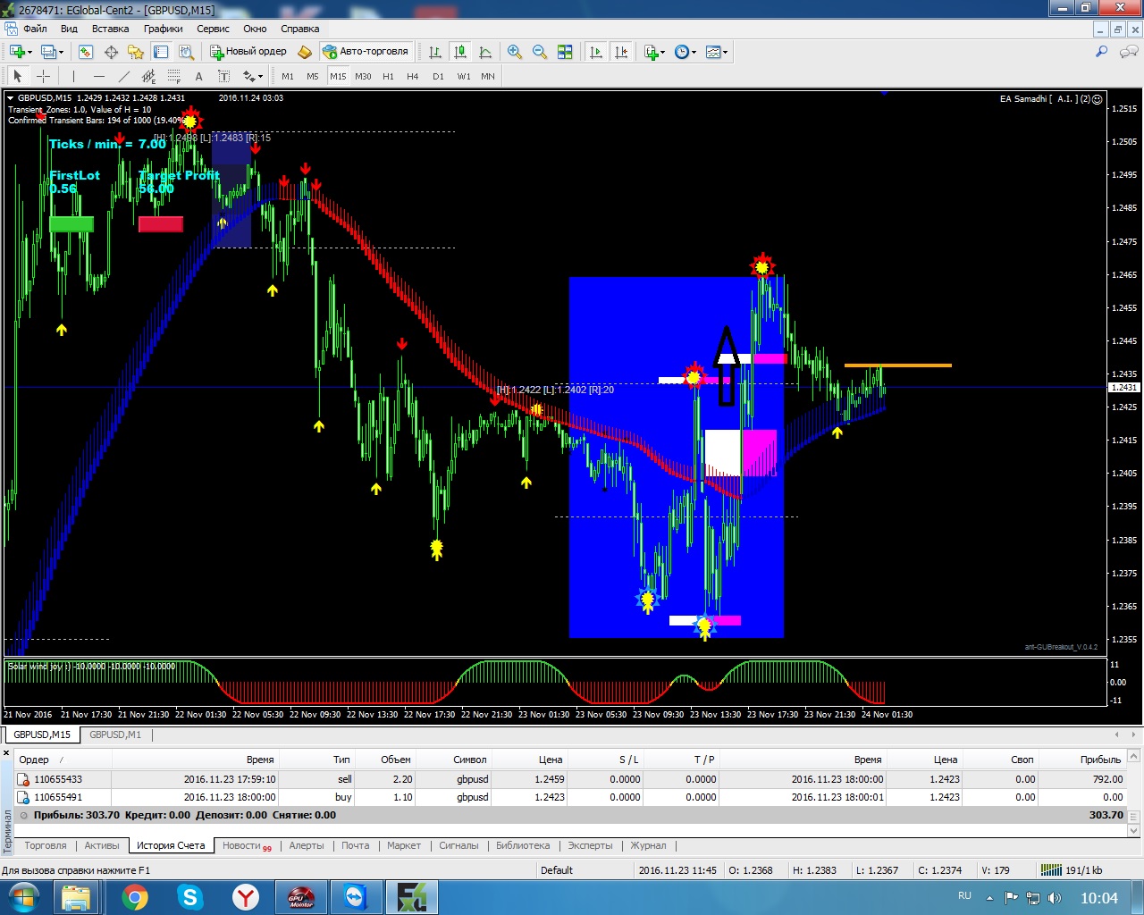Zoom in on the chart
Screen dimensions: 1144x915
[515, 52]
